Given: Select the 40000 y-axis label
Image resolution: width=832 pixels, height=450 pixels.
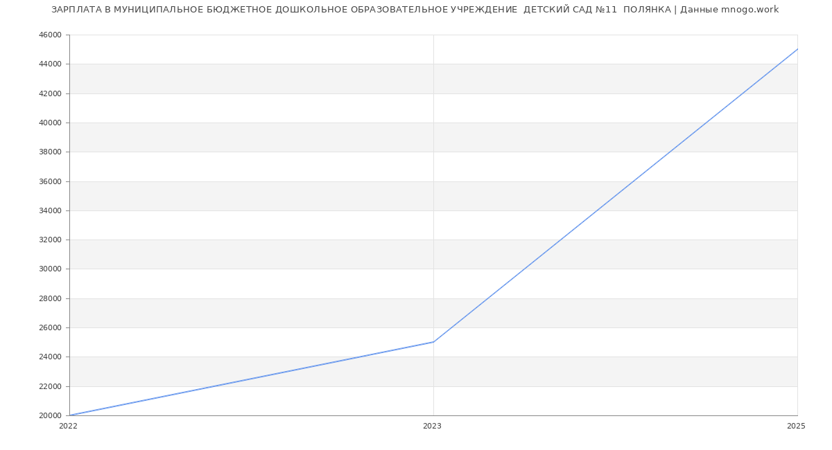Looking at the screenshot, I should tap(51, 123).
